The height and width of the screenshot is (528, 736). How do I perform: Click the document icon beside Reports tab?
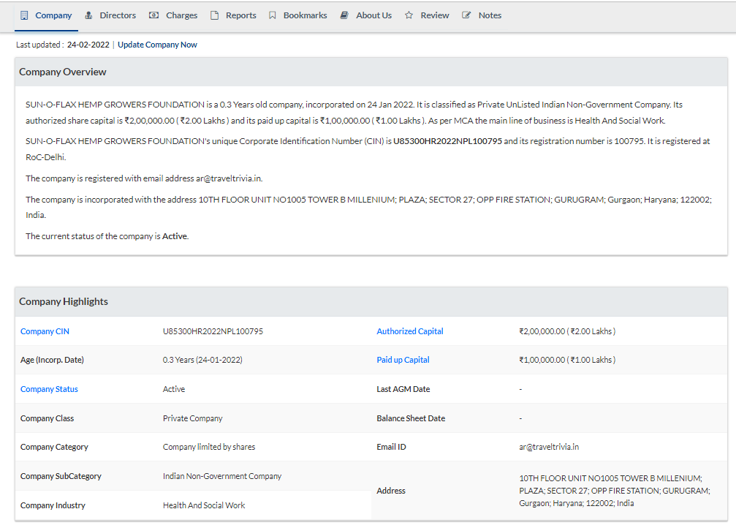tap(214, 15)
